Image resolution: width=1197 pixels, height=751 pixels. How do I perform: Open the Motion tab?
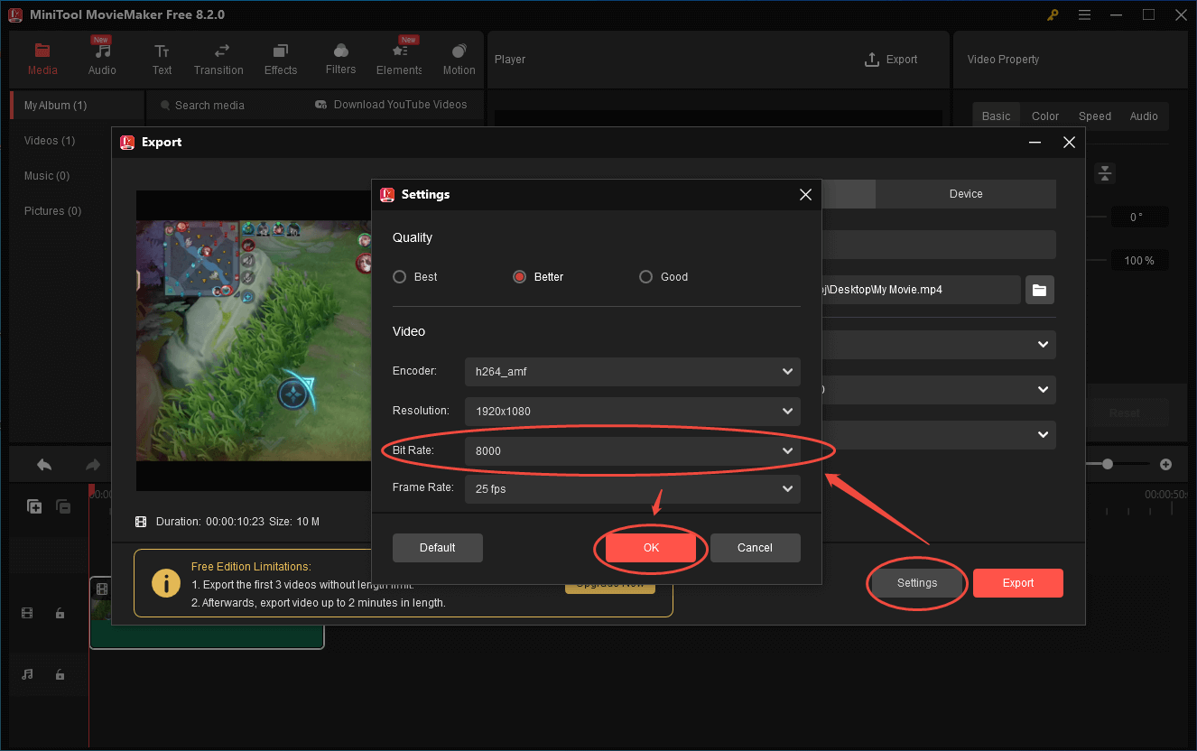tap(459, 60)
